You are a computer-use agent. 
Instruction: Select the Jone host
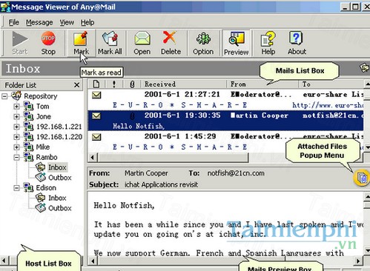pos(44,116)
